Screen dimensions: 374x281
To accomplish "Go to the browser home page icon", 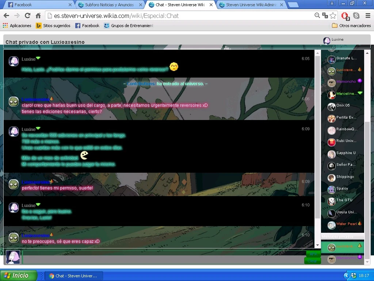I will click(38, 16).
